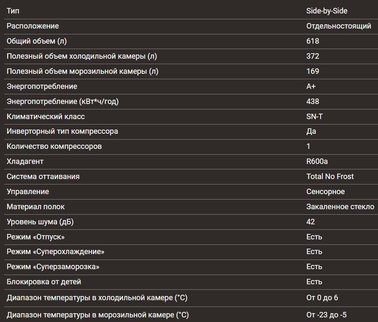The width and height of the screenshot is (378, 322).
Task: Click the "Сенсорное" control value
Action: (x=325, y=192)
